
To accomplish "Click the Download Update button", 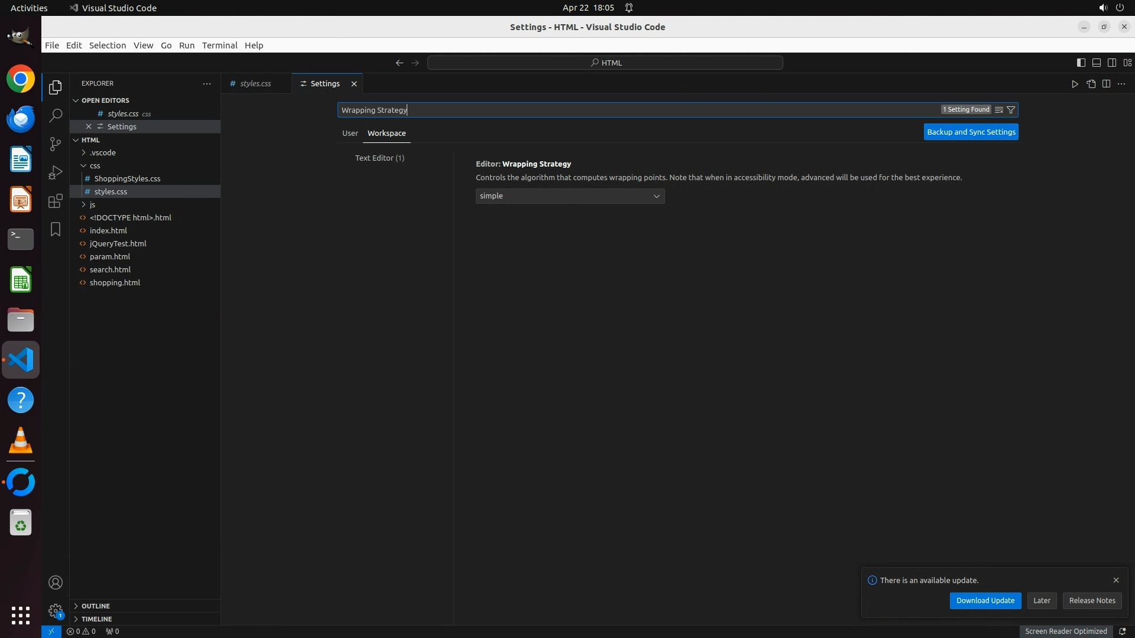I will coord(985,601).
